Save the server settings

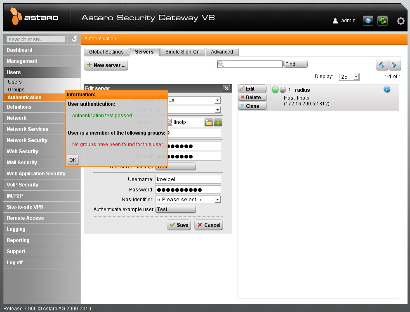tap(179, 225)
